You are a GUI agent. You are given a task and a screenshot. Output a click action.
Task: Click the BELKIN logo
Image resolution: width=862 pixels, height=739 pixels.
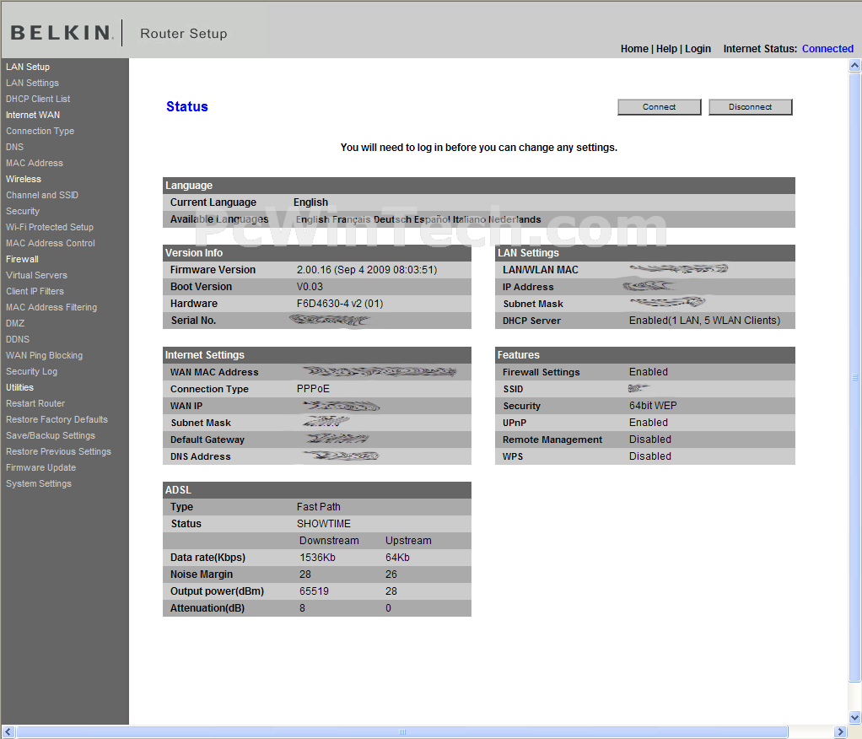61,32
